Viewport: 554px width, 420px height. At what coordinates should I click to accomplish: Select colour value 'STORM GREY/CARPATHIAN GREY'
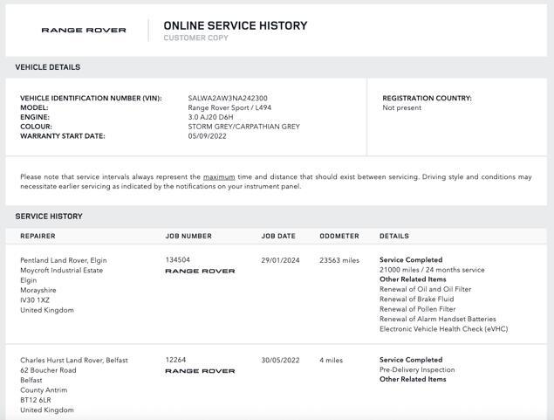(x=243, y=127)
